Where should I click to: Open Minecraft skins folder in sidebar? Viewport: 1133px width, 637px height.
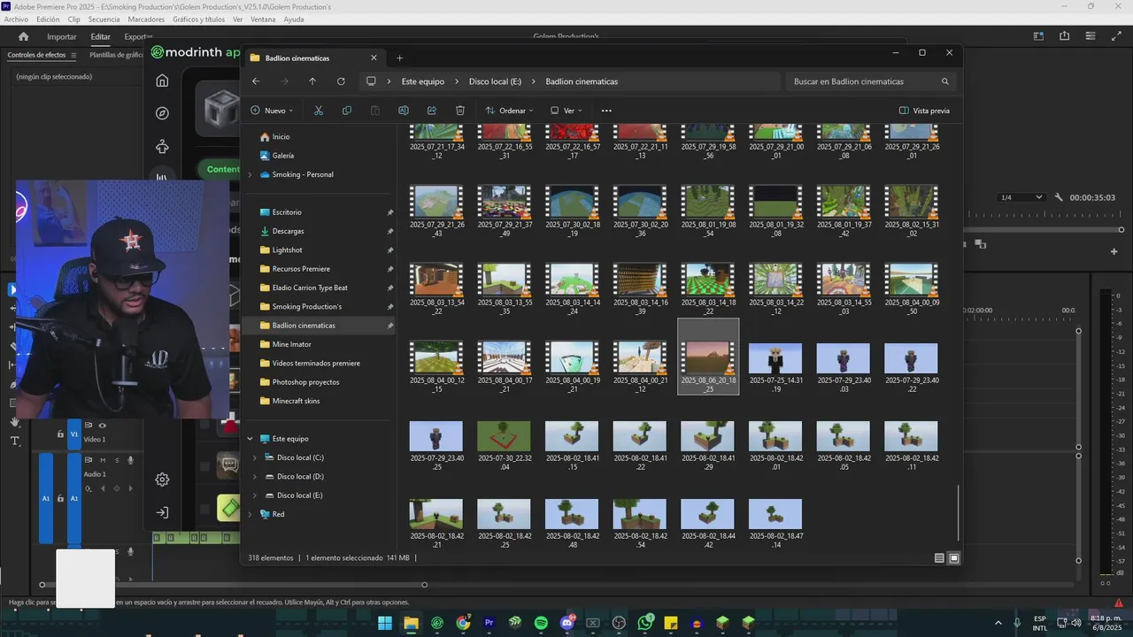[296, 401]
